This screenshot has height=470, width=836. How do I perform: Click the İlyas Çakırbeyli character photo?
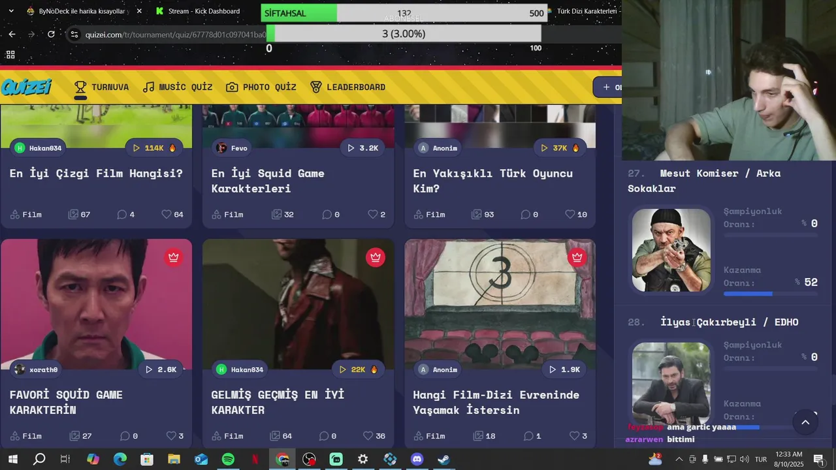click(671, 384)
